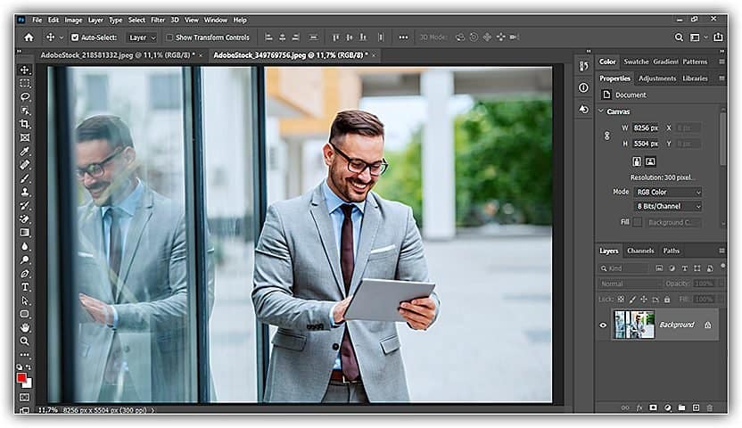Choose the Hand tool
The height and width of the screenshot is (428, 742).
25,327
